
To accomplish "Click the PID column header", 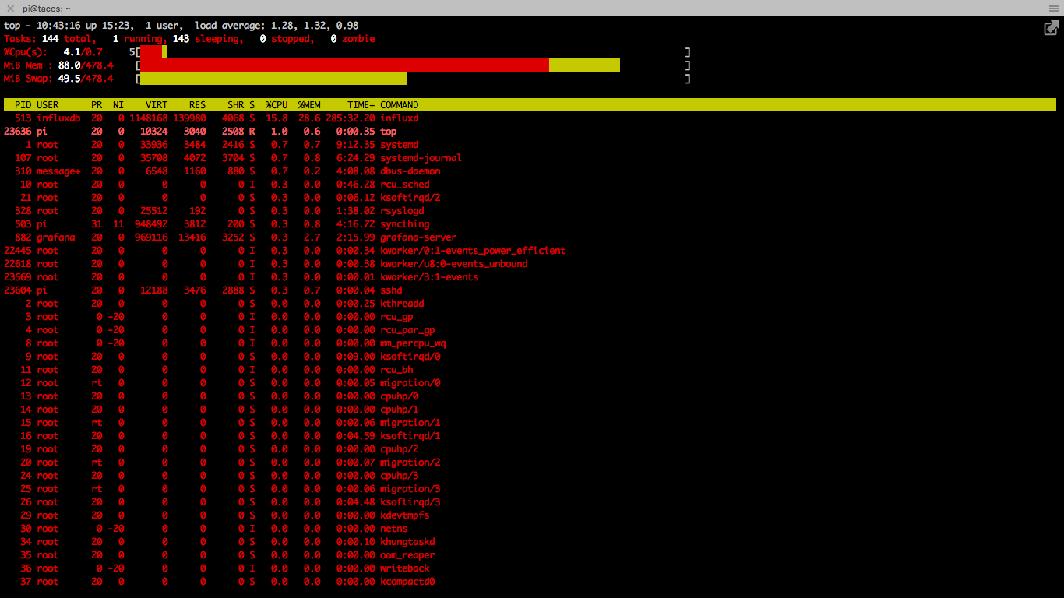I will pyautogui.click(x=23, y=105).
